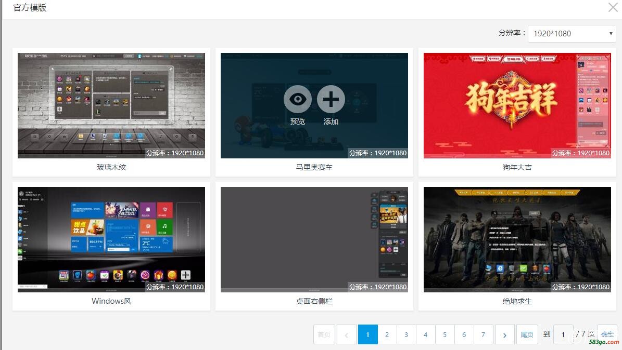Click the 添加 label on 马里奥赛车
Viewport: 622px width, 350px height.
point(331,122)
